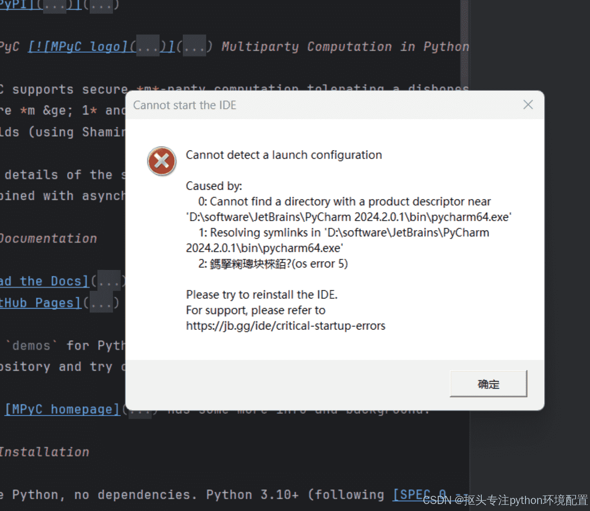This screenshot has height=511, width=590.
Task: Click 'Resolving symlinks in' error line
Action: [337, 240]
